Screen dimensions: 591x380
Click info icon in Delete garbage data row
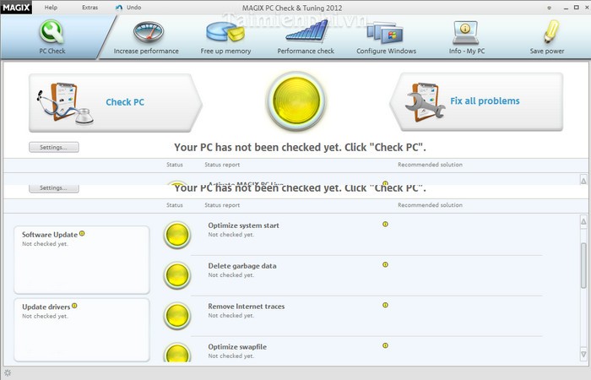tap(385, 264)
